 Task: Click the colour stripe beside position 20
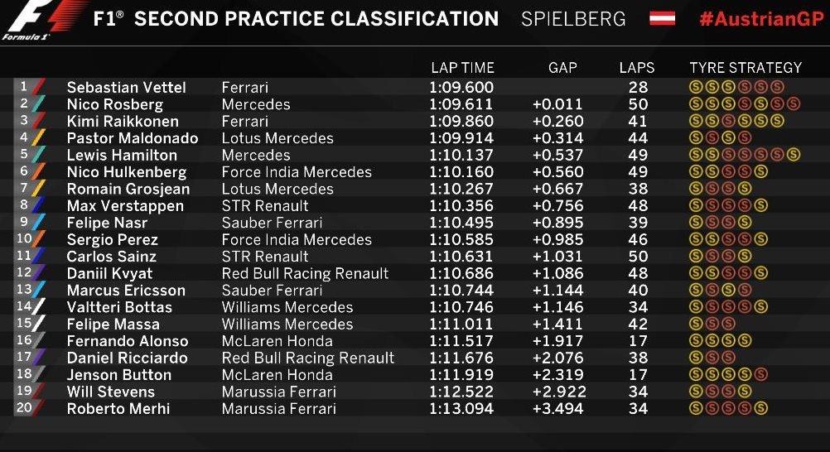click(38, 408)
